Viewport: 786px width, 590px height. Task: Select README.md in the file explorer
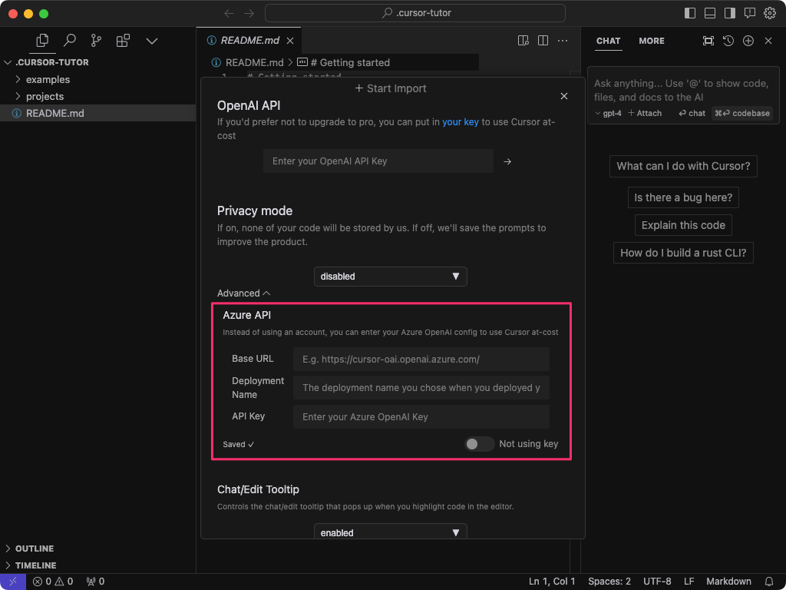click(97, 114)
